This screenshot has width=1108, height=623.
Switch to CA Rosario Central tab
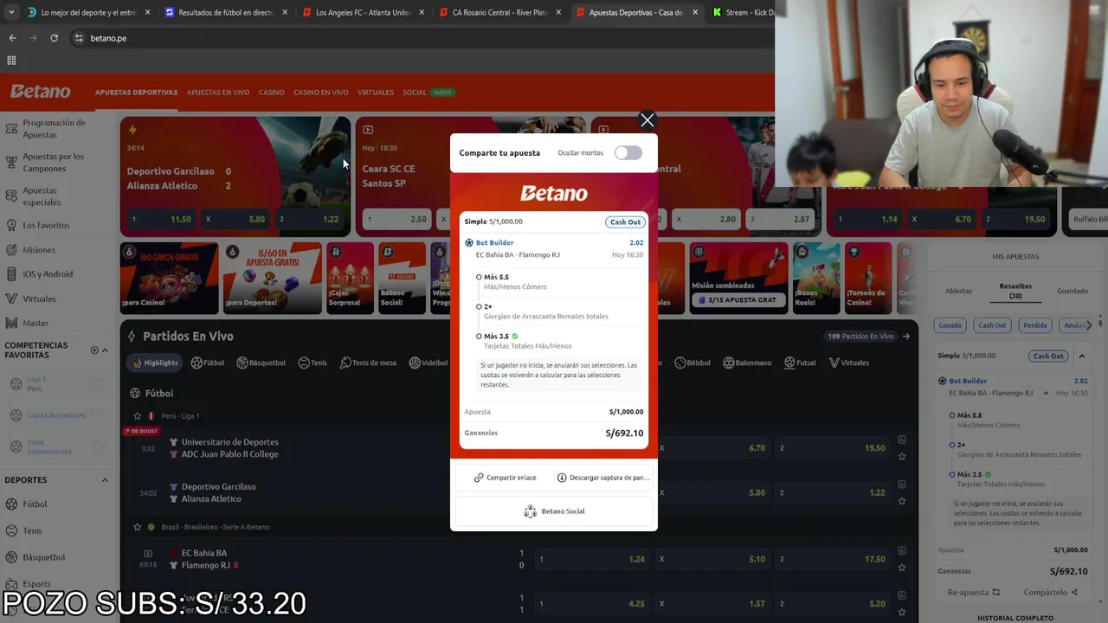499,12
